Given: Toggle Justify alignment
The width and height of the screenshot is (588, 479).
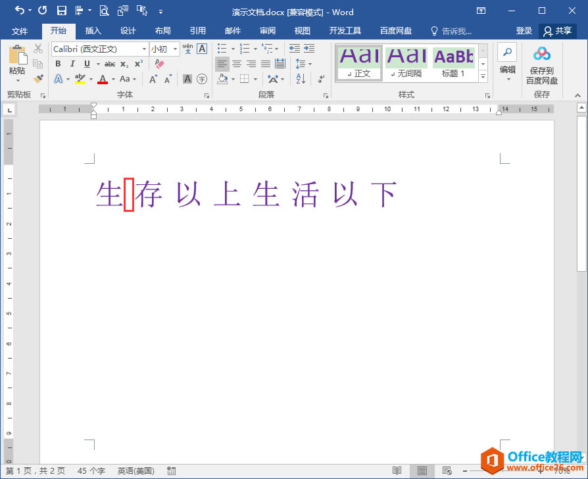Looking at the screenshot, I should tap(266, 64).
